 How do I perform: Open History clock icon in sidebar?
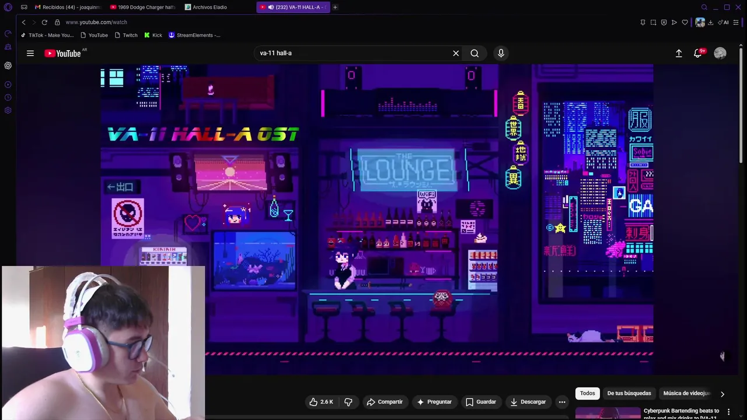pyautogui.click(x=8, y=97)
